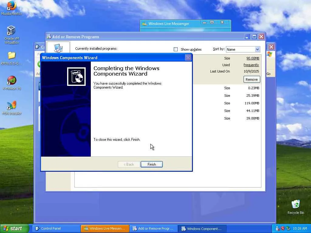Select the K-Meleon 76 desktop shortcut

tap(12, 83)
